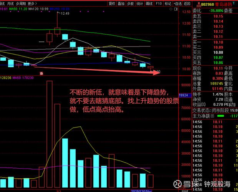Open the F10 company info
This screenshot has width=238, height=192.
pos(159,3)
